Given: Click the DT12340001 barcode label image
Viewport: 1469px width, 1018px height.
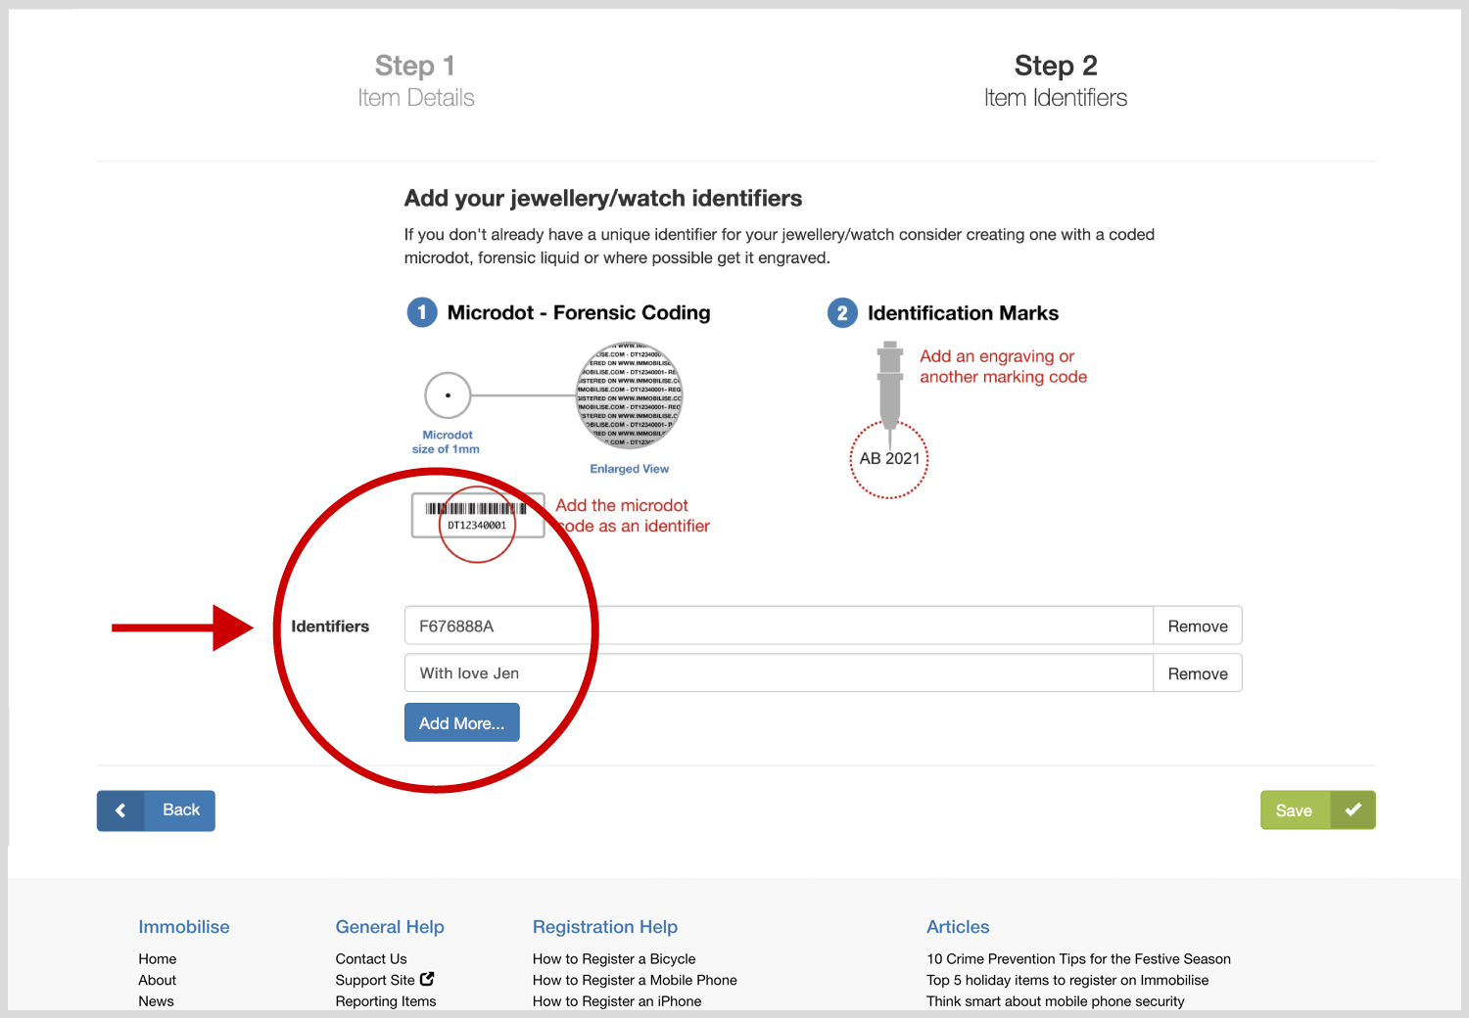Looking at the screenshot, I should pos(477,515).
